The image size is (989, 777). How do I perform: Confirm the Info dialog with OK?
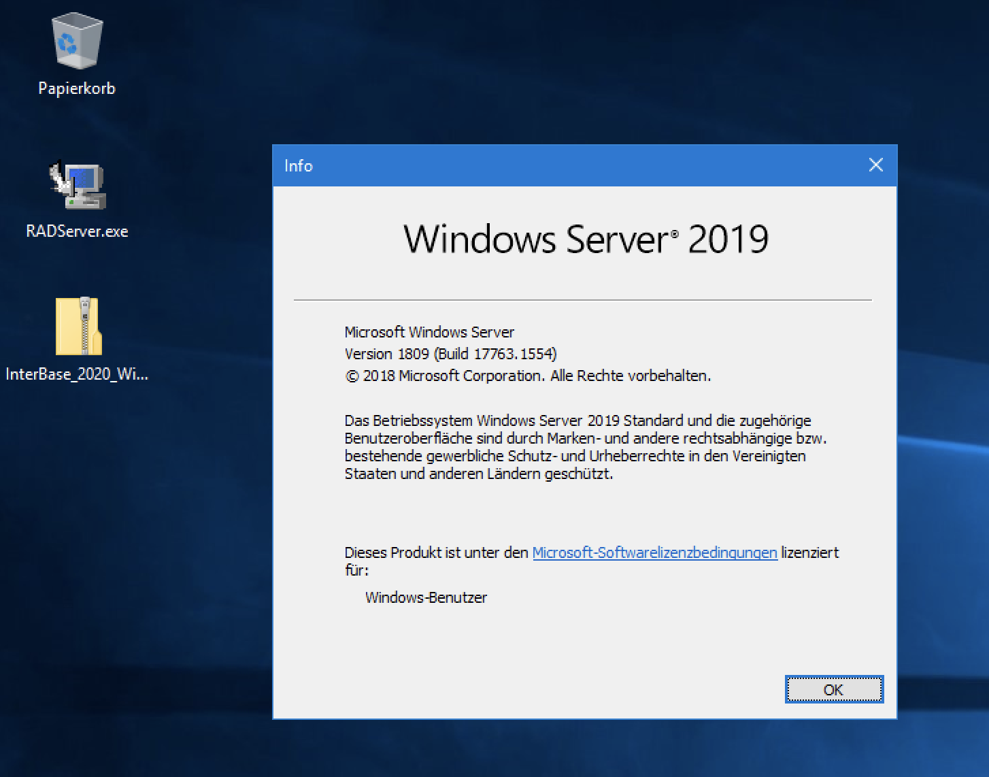(834, 689)
